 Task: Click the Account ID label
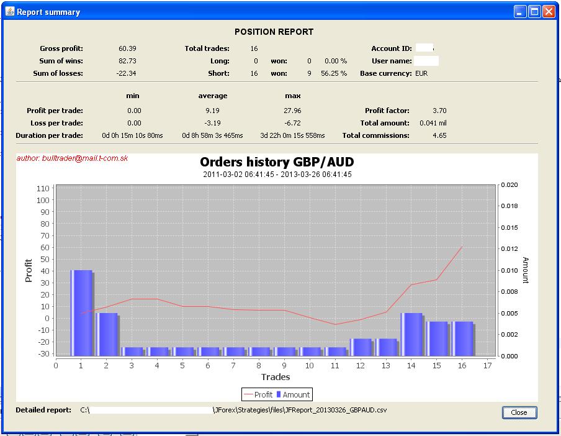point(392,48)
